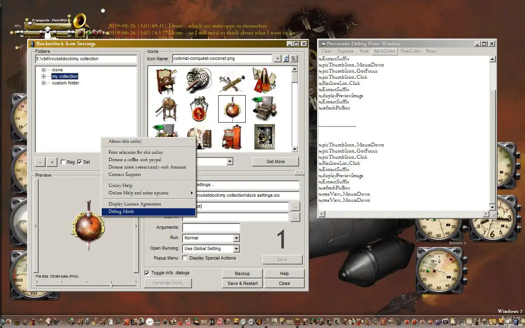
Task: Select the glowing red shield icon thumbnail
Action: pyautogui.click(x=199, y=109)
